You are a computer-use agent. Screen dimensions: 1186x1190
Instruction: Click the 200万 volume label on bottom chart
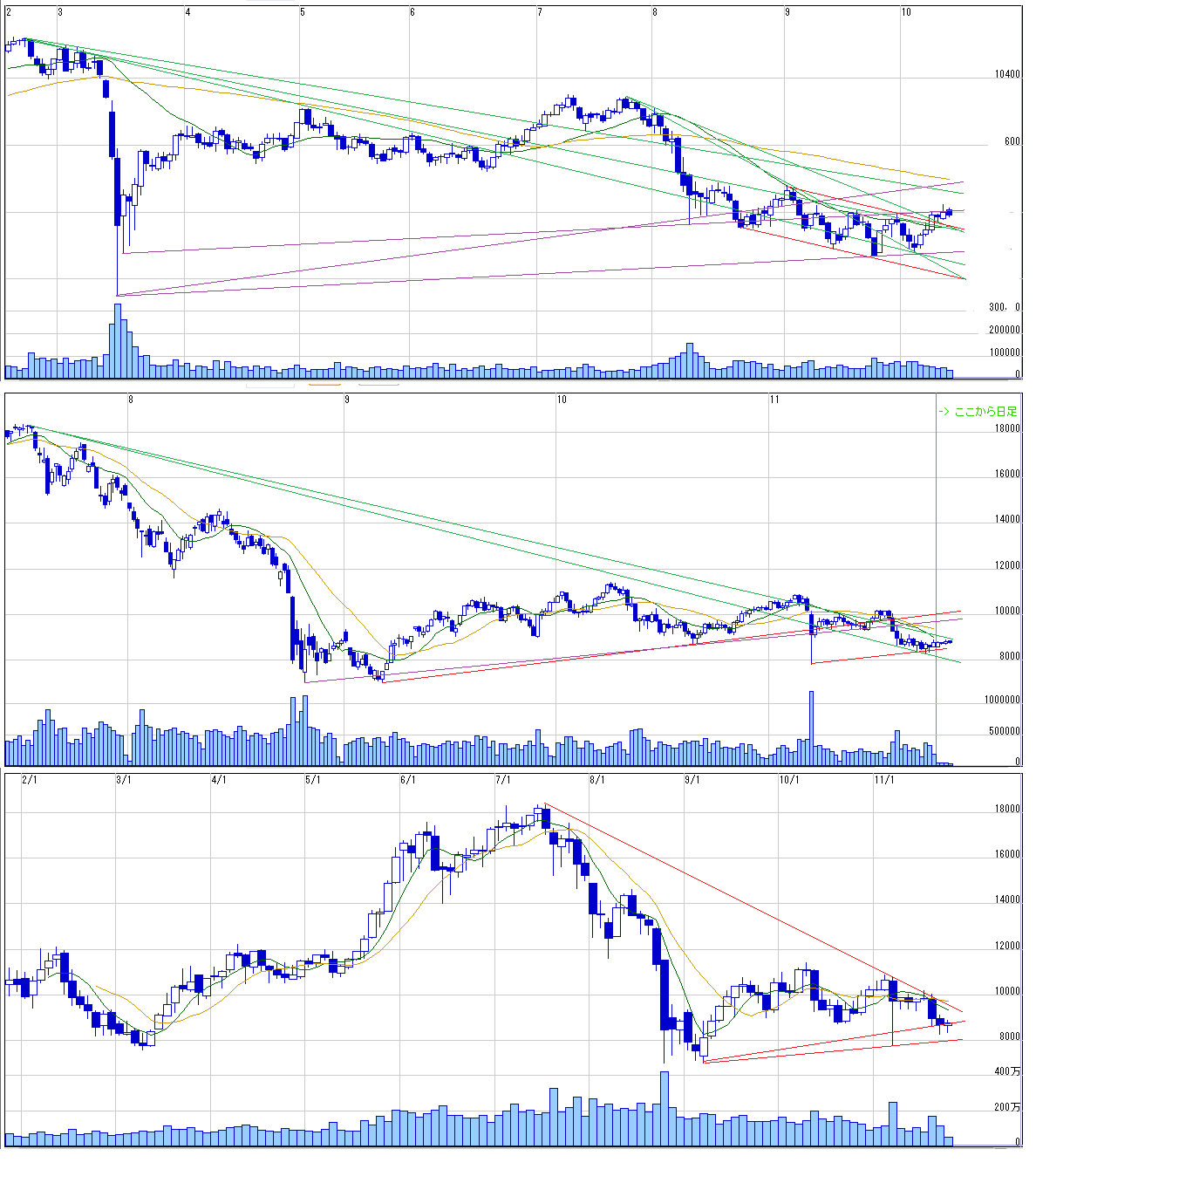pyautogui.click(x=1007, y=1107)
